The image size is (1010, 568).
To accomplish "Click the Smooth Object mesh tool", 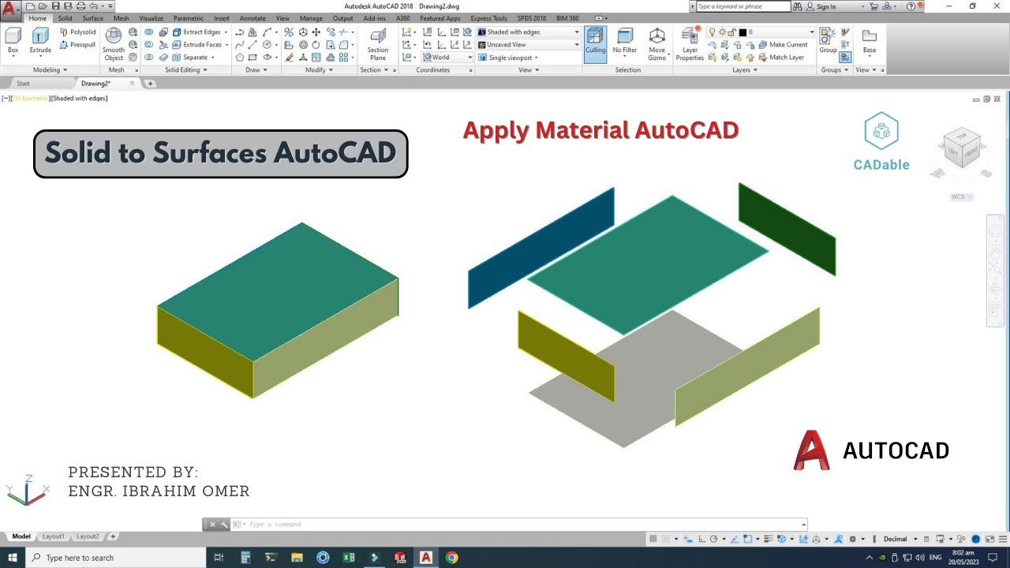I will coord(114,44).
